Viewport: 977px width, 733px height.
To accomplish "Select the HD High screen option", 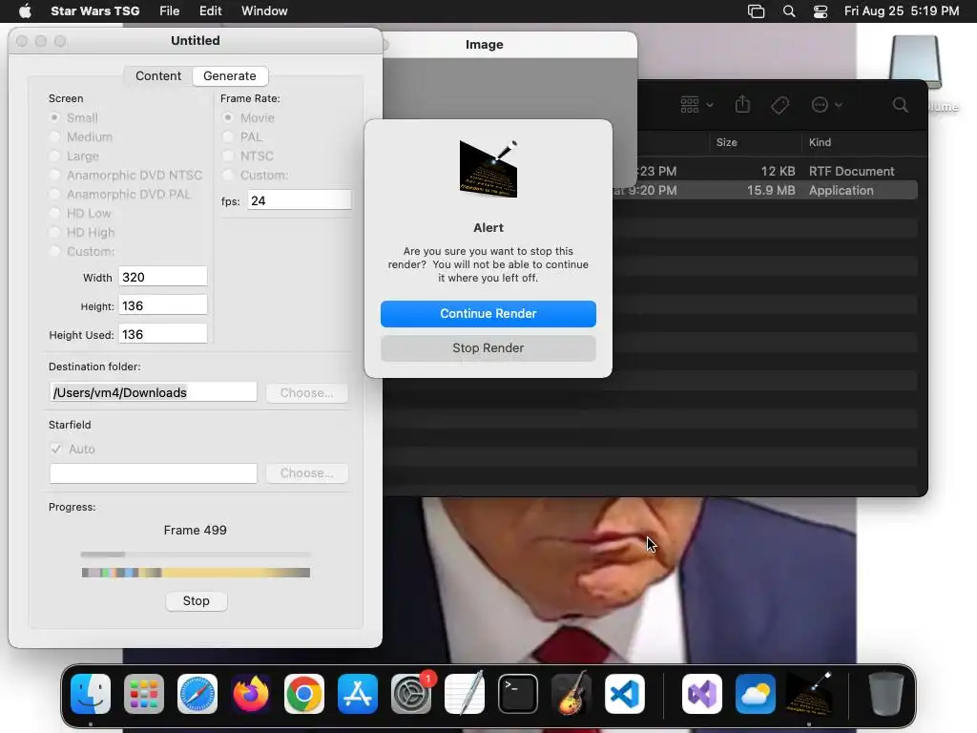I will [54, 232].
